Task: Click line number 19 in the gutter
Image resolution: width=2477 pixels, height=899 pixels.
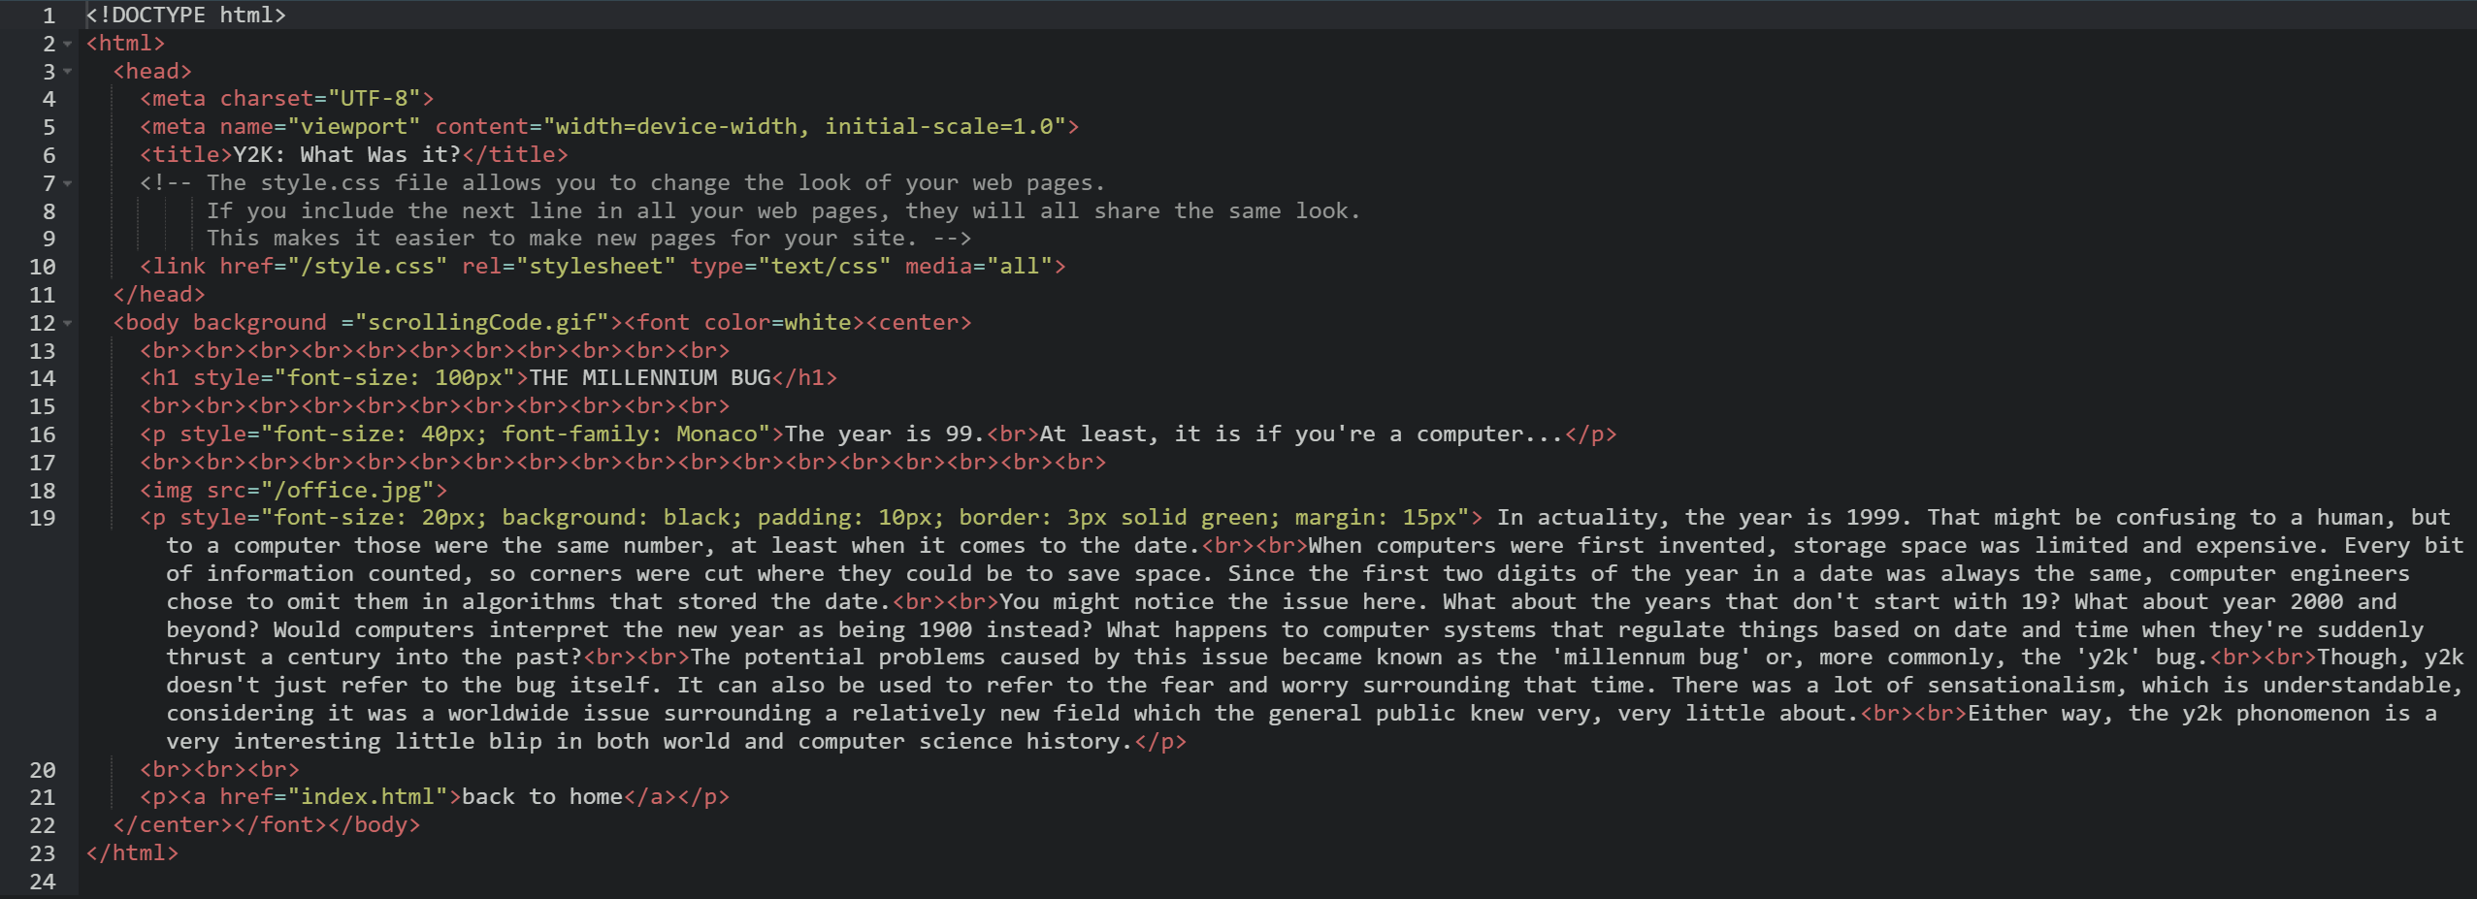Action: (43, 518)
